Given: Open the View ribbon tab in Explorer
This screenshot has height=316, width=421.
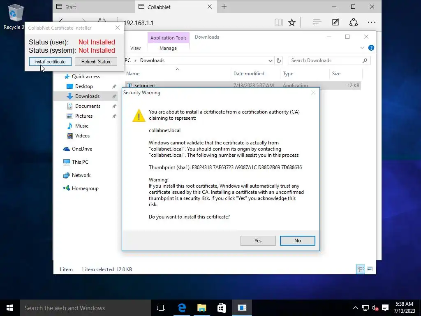Looking at the screenshot, I should click(x=135, y=48).
